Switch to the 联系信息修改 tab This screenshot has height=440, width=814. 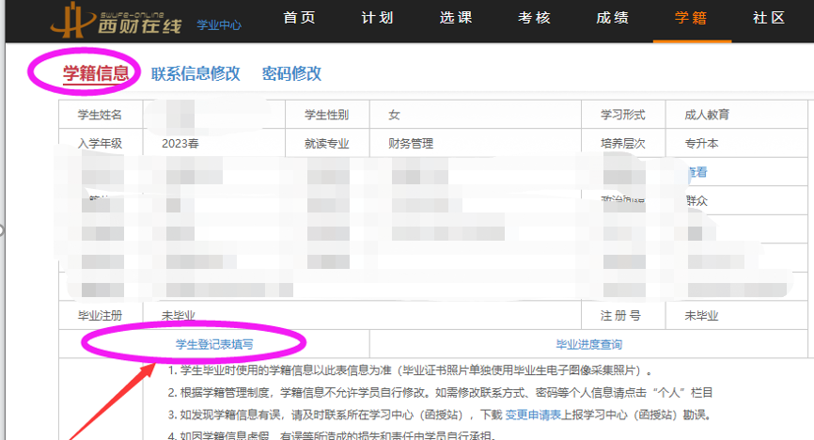(196, 73)
